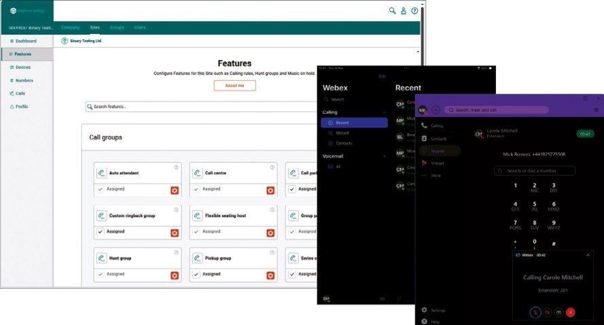Screen dimensions: 604x325
Task: Toggle the Series card Assigned checkbox
Action: coord(292,274)
